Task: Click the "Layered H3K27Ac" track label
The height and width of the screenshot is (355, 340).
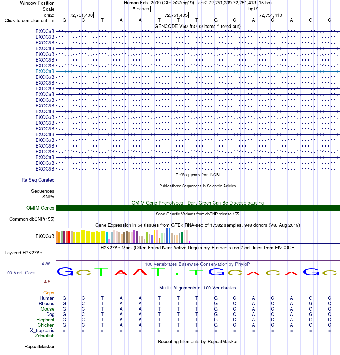Action: (x=23, y=253)
